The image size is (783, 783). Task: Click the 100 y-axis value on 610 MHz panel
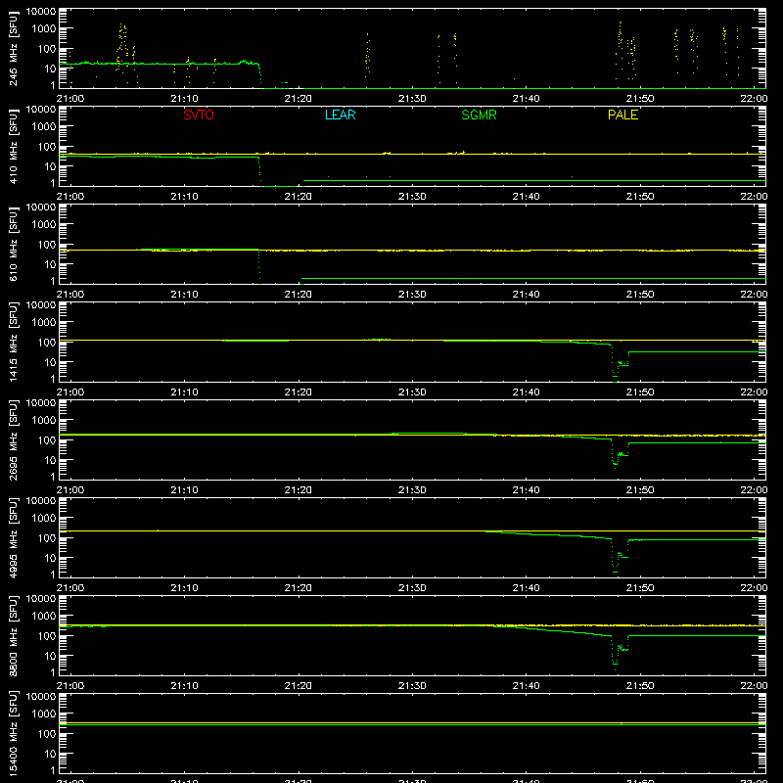click(47, 245)
